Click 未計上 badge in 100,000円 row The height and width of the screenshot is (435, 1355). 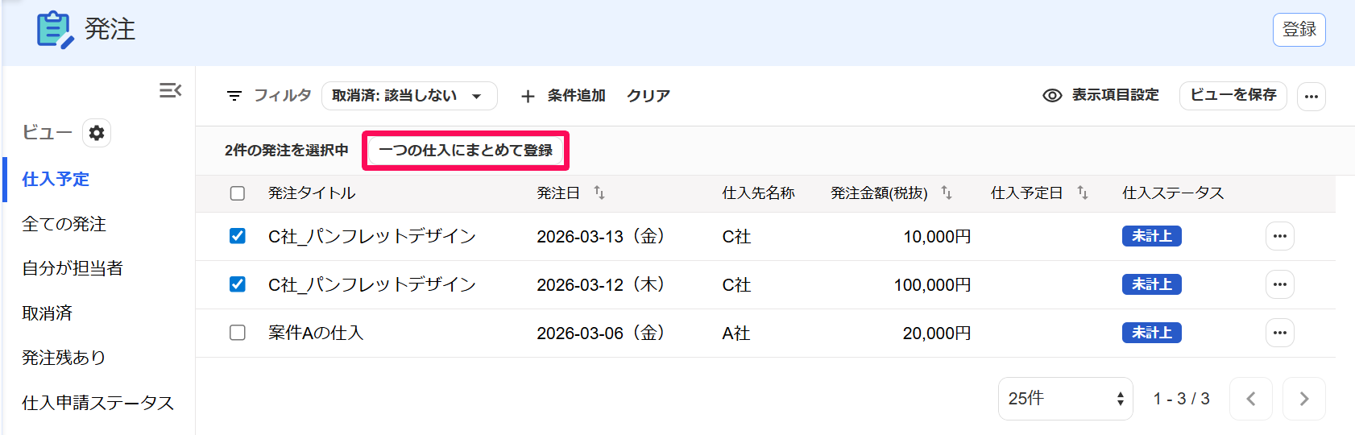click(x=1152, y=284)
